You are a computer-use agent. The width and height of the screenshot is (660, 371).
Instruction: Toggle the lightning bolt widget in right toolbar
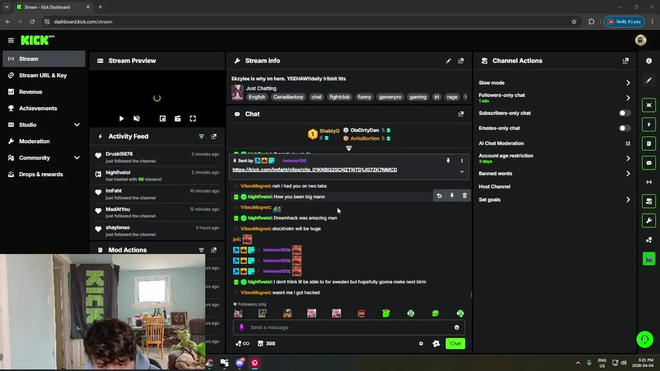649,125
